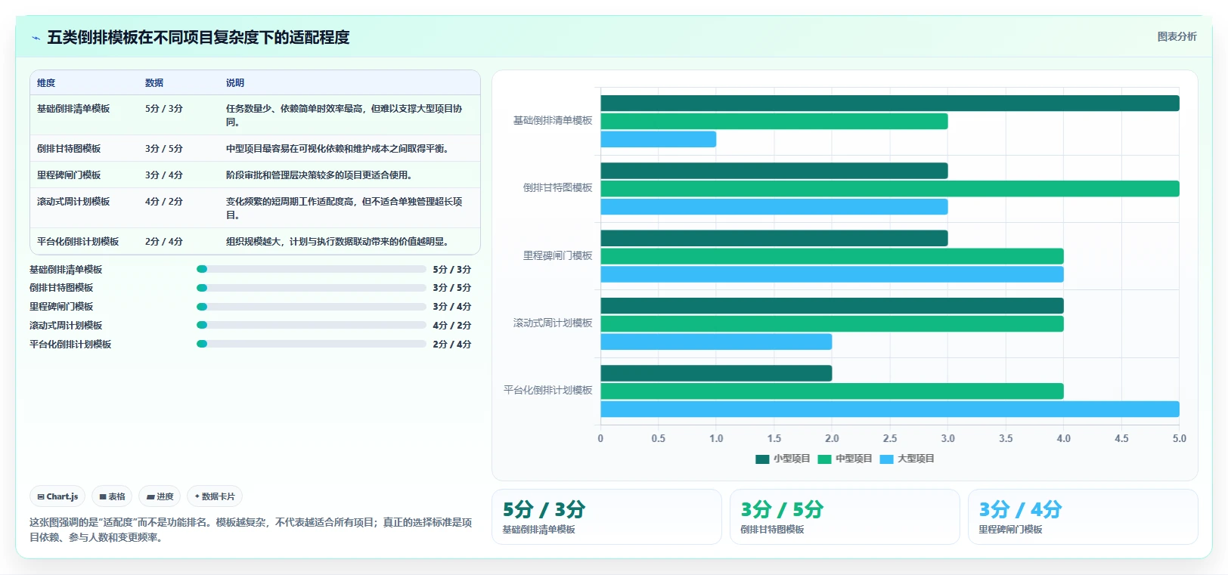
Task: Click the 数据 column header
Action: pos(154,83)
